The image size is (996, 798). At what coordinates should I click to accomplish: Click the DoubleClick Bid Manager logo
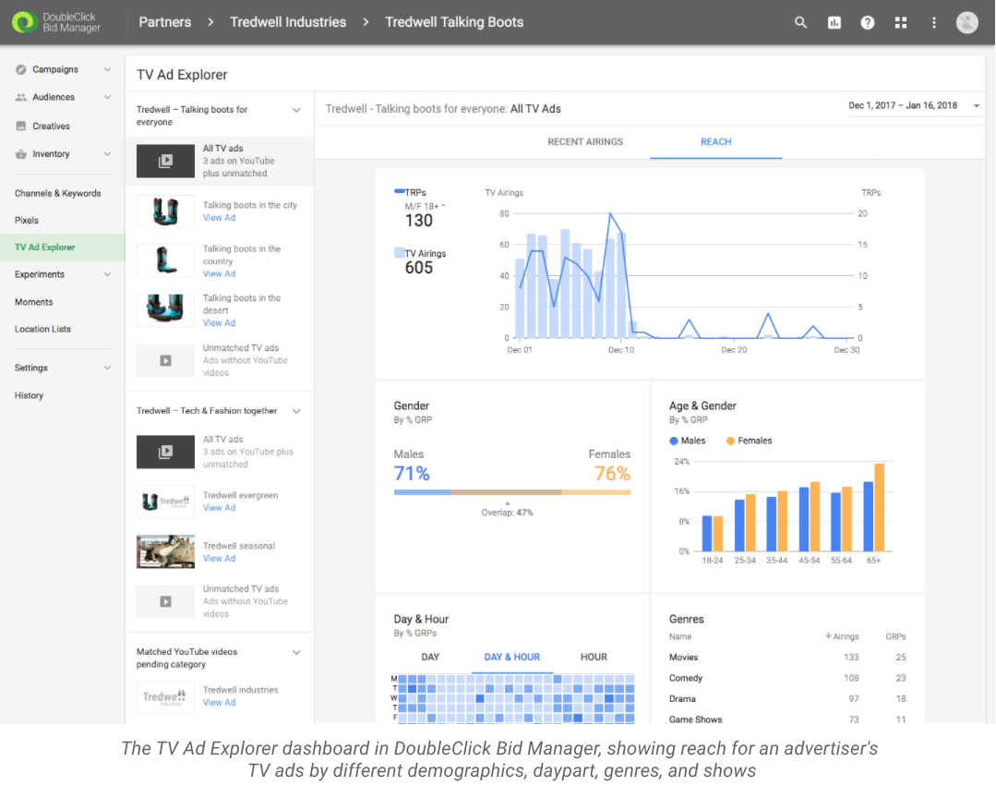56,22
